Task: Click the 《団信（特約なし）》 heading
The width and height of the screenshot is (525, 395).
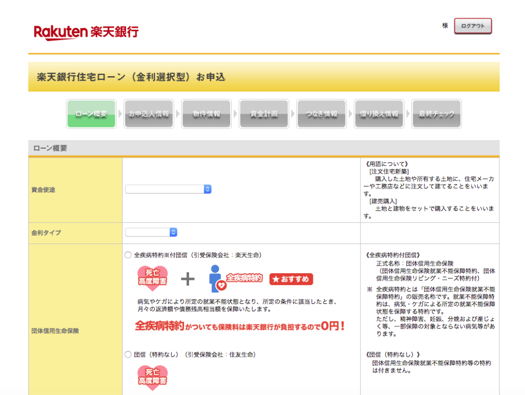Action: 392,355
